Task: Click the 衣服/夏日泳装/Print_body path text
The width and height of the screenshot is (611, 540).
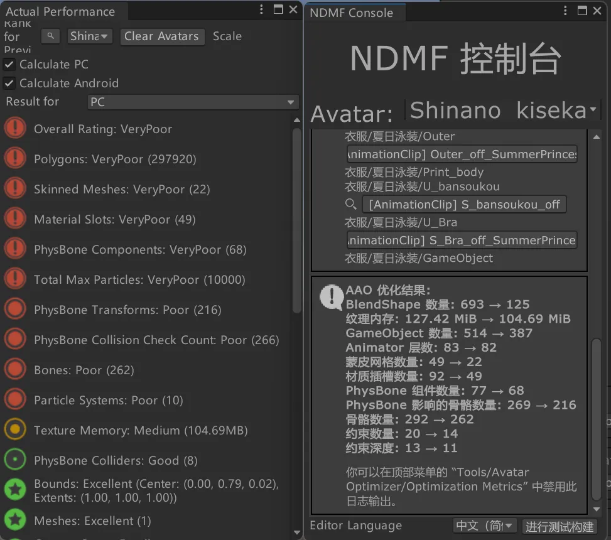Action: click(414, 172)
